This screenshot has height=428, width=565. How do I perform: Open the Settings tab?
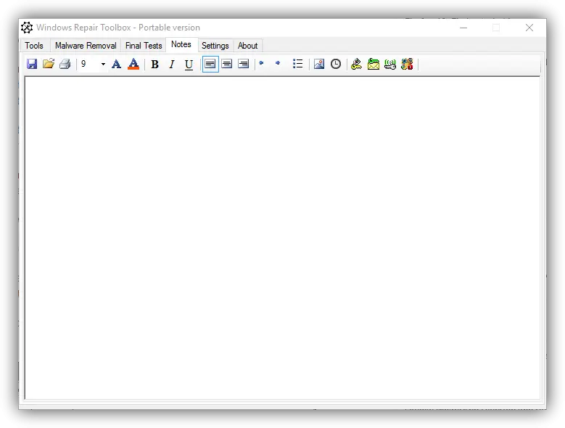215,46
